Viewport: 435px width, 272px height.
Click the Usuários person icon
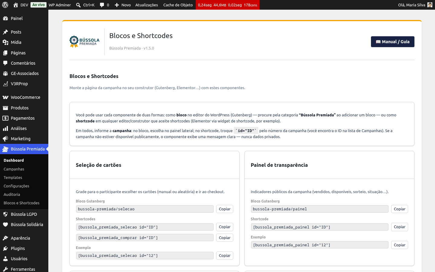(5, 259)
